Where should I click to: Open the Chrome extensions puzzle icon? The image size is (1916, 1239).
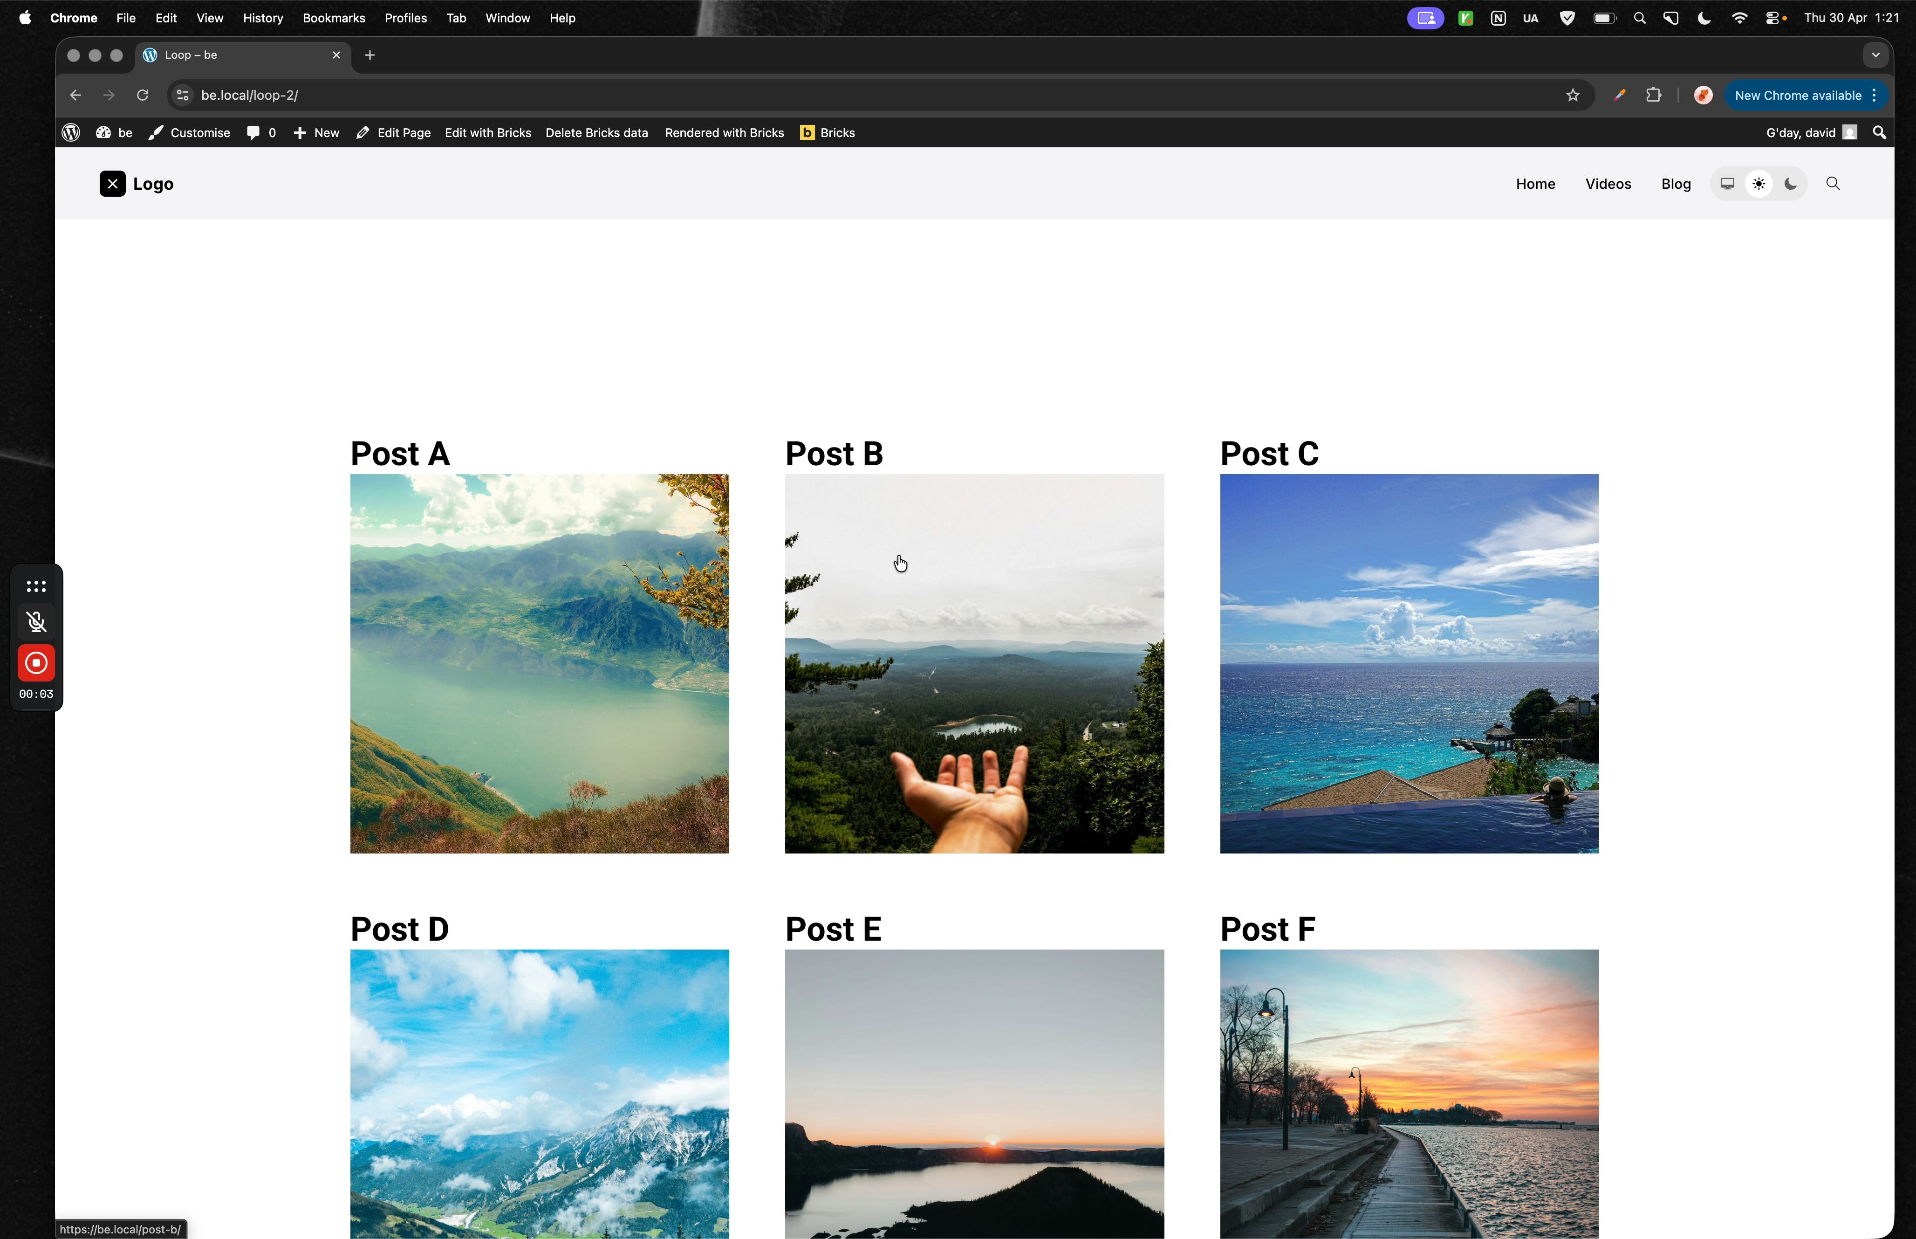[1654, 96]
